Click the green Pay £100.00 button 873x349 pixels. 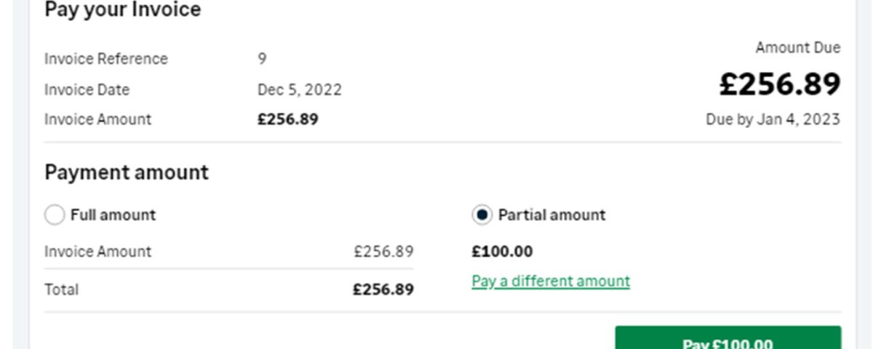[728, 338]
